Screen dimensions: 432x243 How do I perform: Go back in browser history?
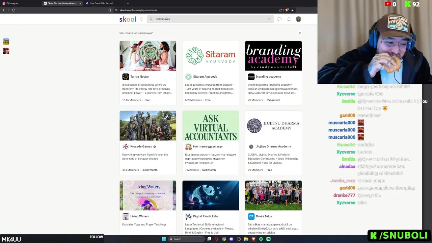pos(4,10)
